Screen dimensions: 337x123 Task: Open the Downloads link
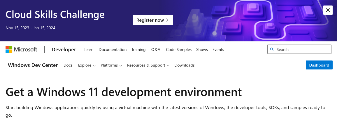click(185, 65)
